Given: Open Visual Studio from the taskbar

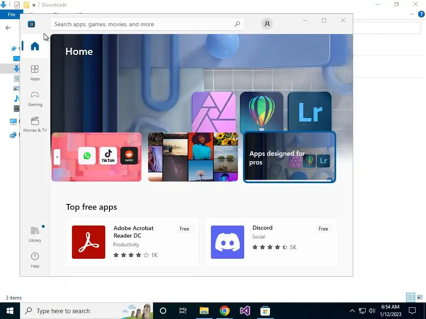Looking at the screenshot, I should pos(245,311).
